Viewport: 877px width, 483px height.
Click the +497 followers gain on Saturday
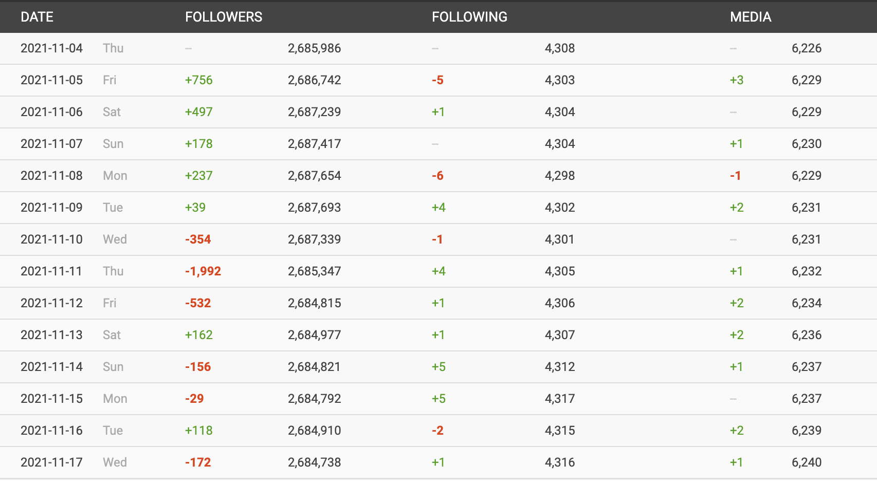[199, 112]
